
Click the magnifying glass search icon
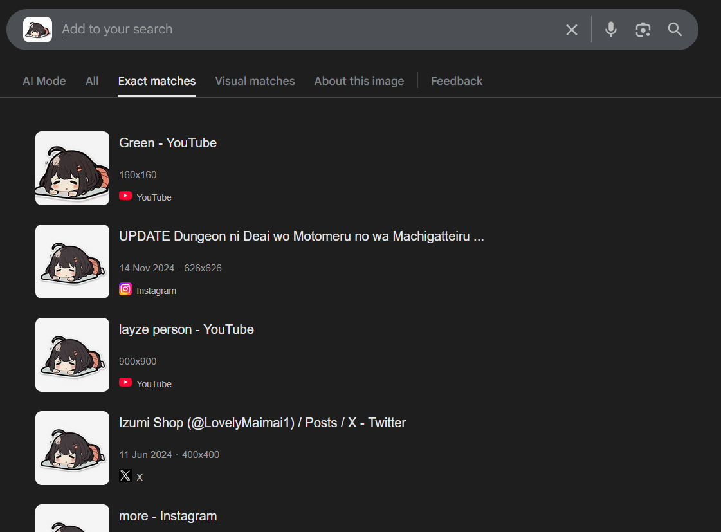tap(675, 30)
